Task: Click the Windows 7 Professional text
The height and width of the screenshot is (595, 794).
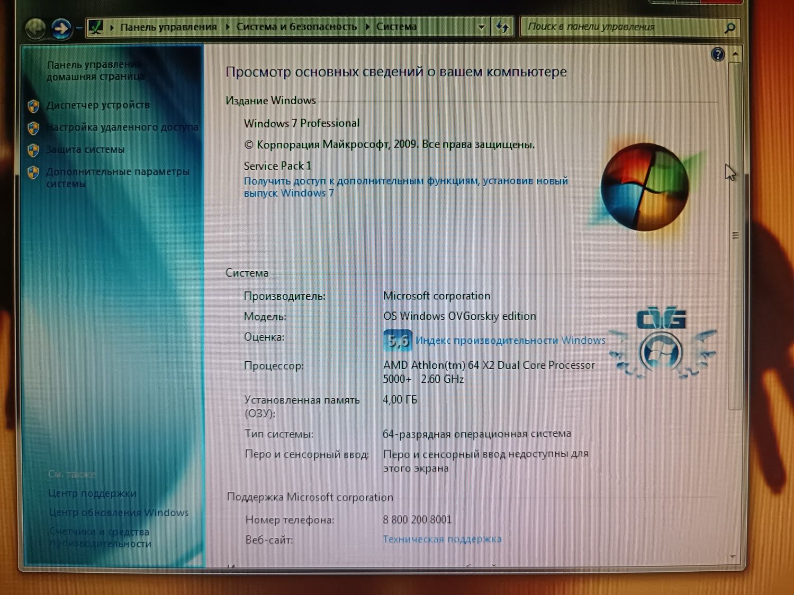Action: pos(302,123)
